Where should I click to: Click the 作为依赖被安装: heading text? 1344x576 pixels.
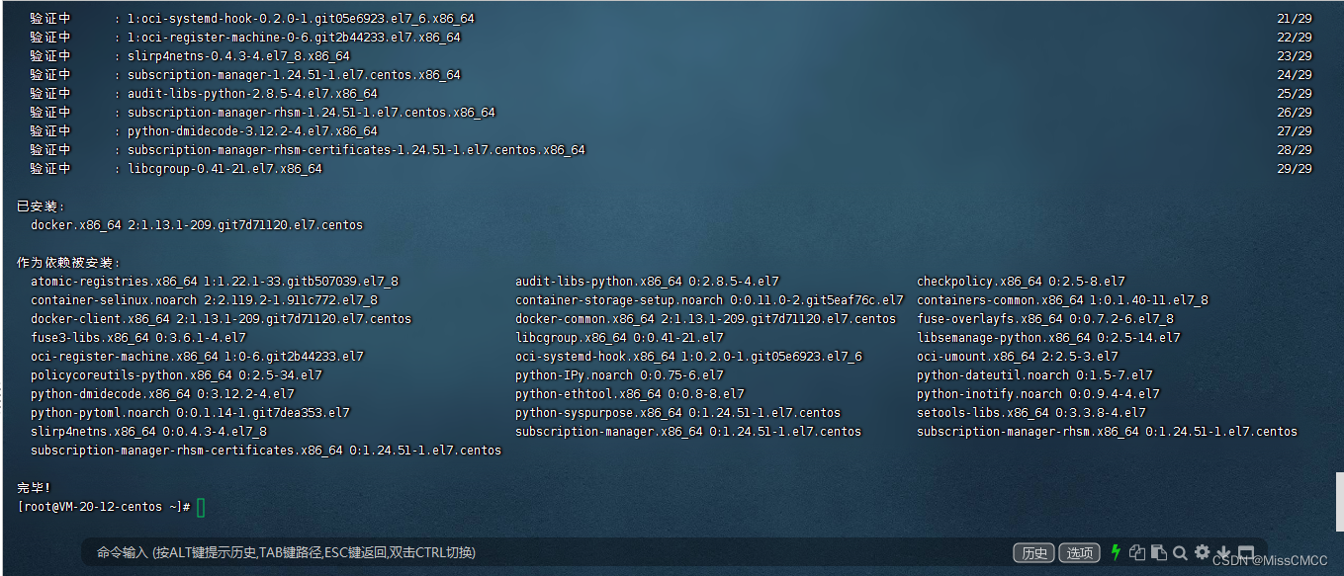pos(68,263)
